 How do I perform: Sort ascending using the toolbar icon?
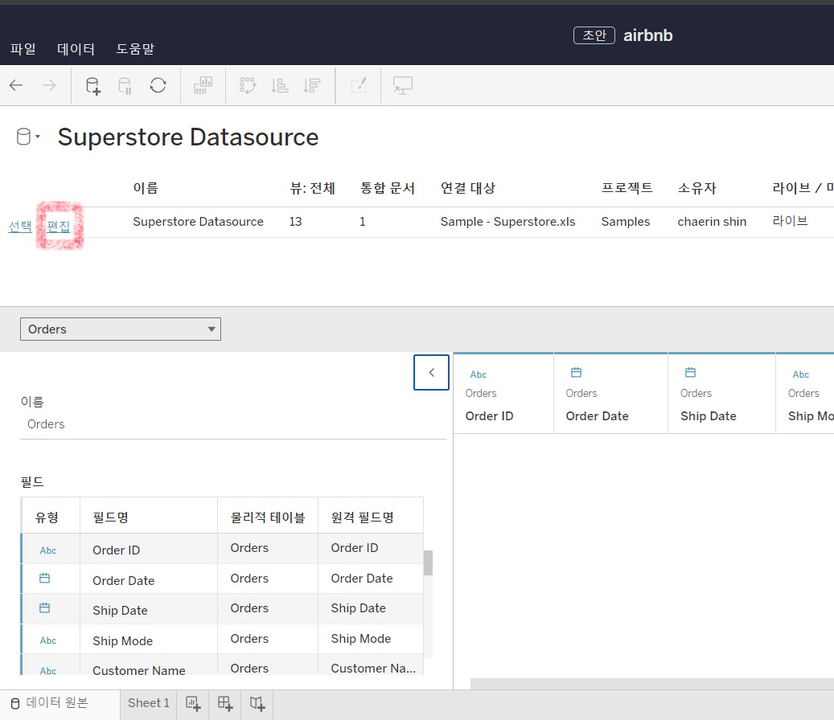(x=280, y=85)
